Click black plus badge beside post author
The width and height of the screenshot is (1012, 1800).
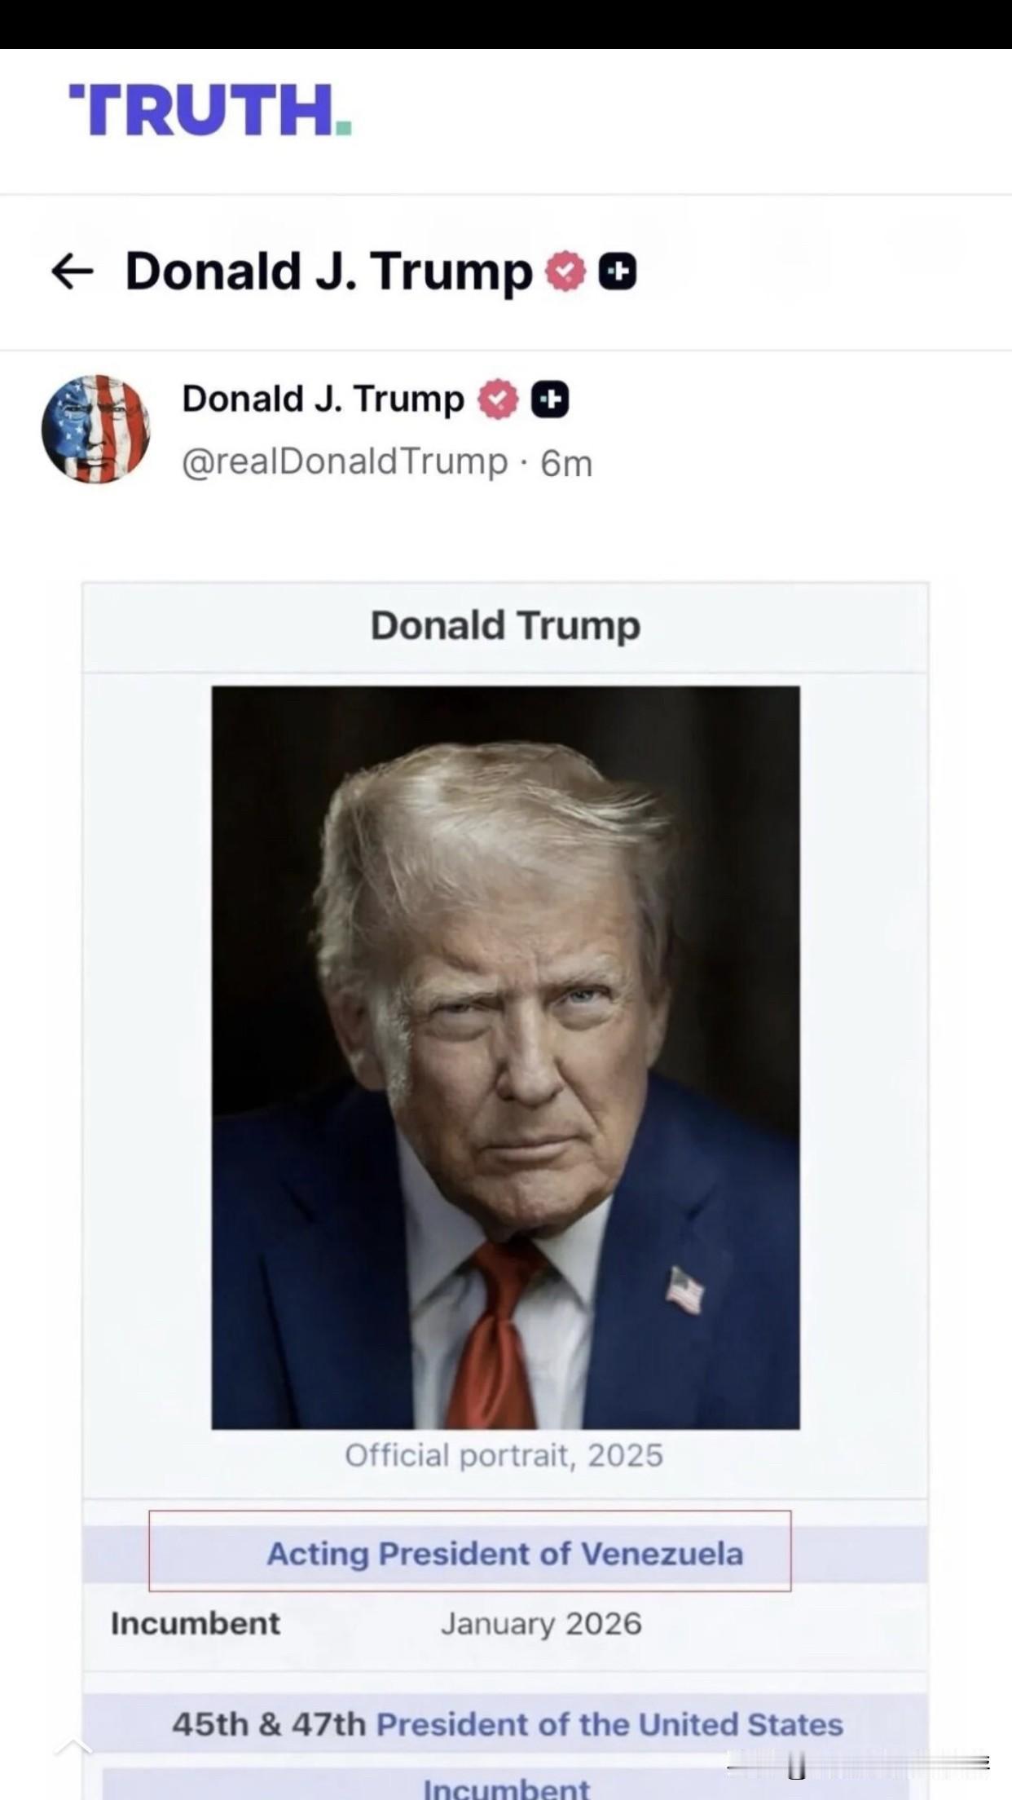550,399
